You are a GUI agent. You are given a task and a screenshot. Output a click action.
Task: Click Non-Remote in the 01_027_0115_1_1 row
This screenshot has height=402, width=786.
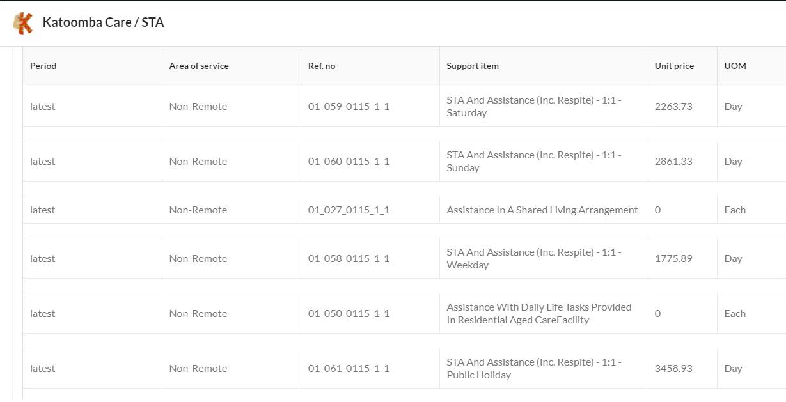[198, 210]
